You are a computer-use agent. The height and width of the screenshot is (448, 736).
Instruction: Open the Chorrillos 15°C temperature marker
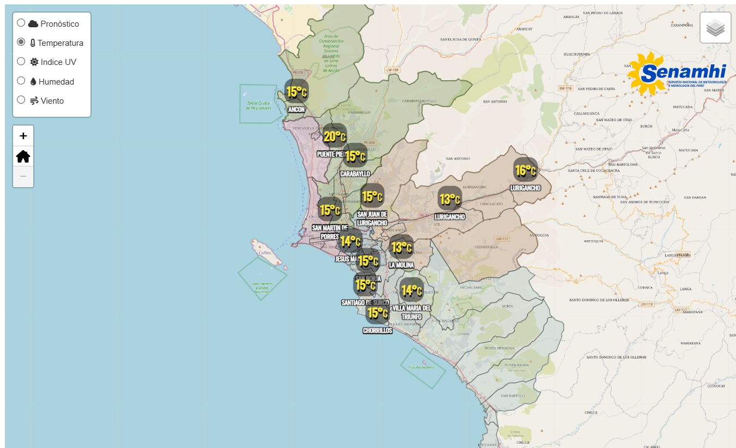377,313
